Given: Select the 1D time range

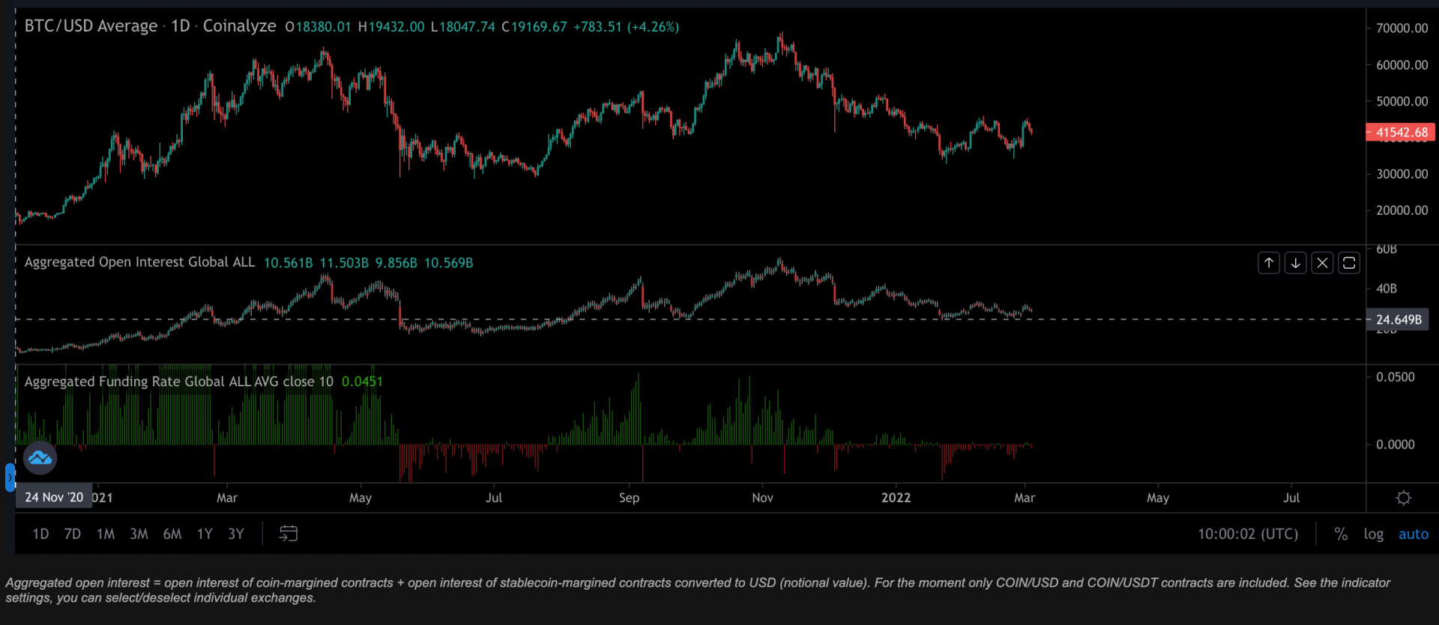Looking at the screenshot, I should [x=40, y=534].
